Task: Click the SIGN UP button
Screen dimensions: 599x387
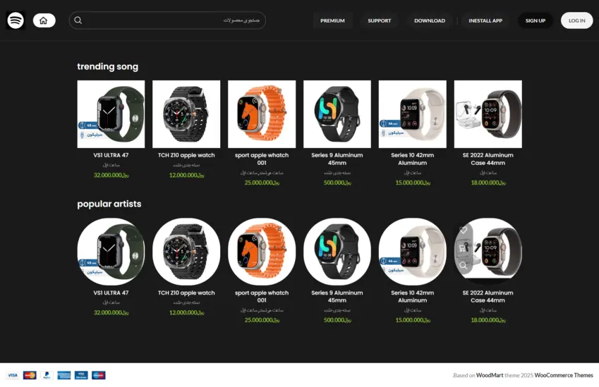Action: click(x=535, y=20)
